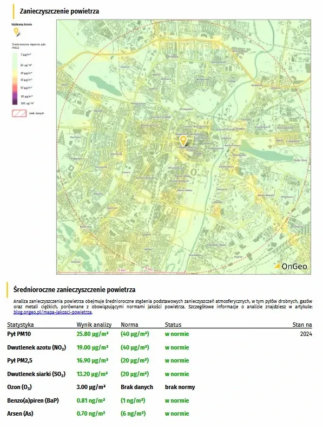Screen dimensions: 323x427
Task: Click the 'Norma' column header
Action: tap(129, 325)
